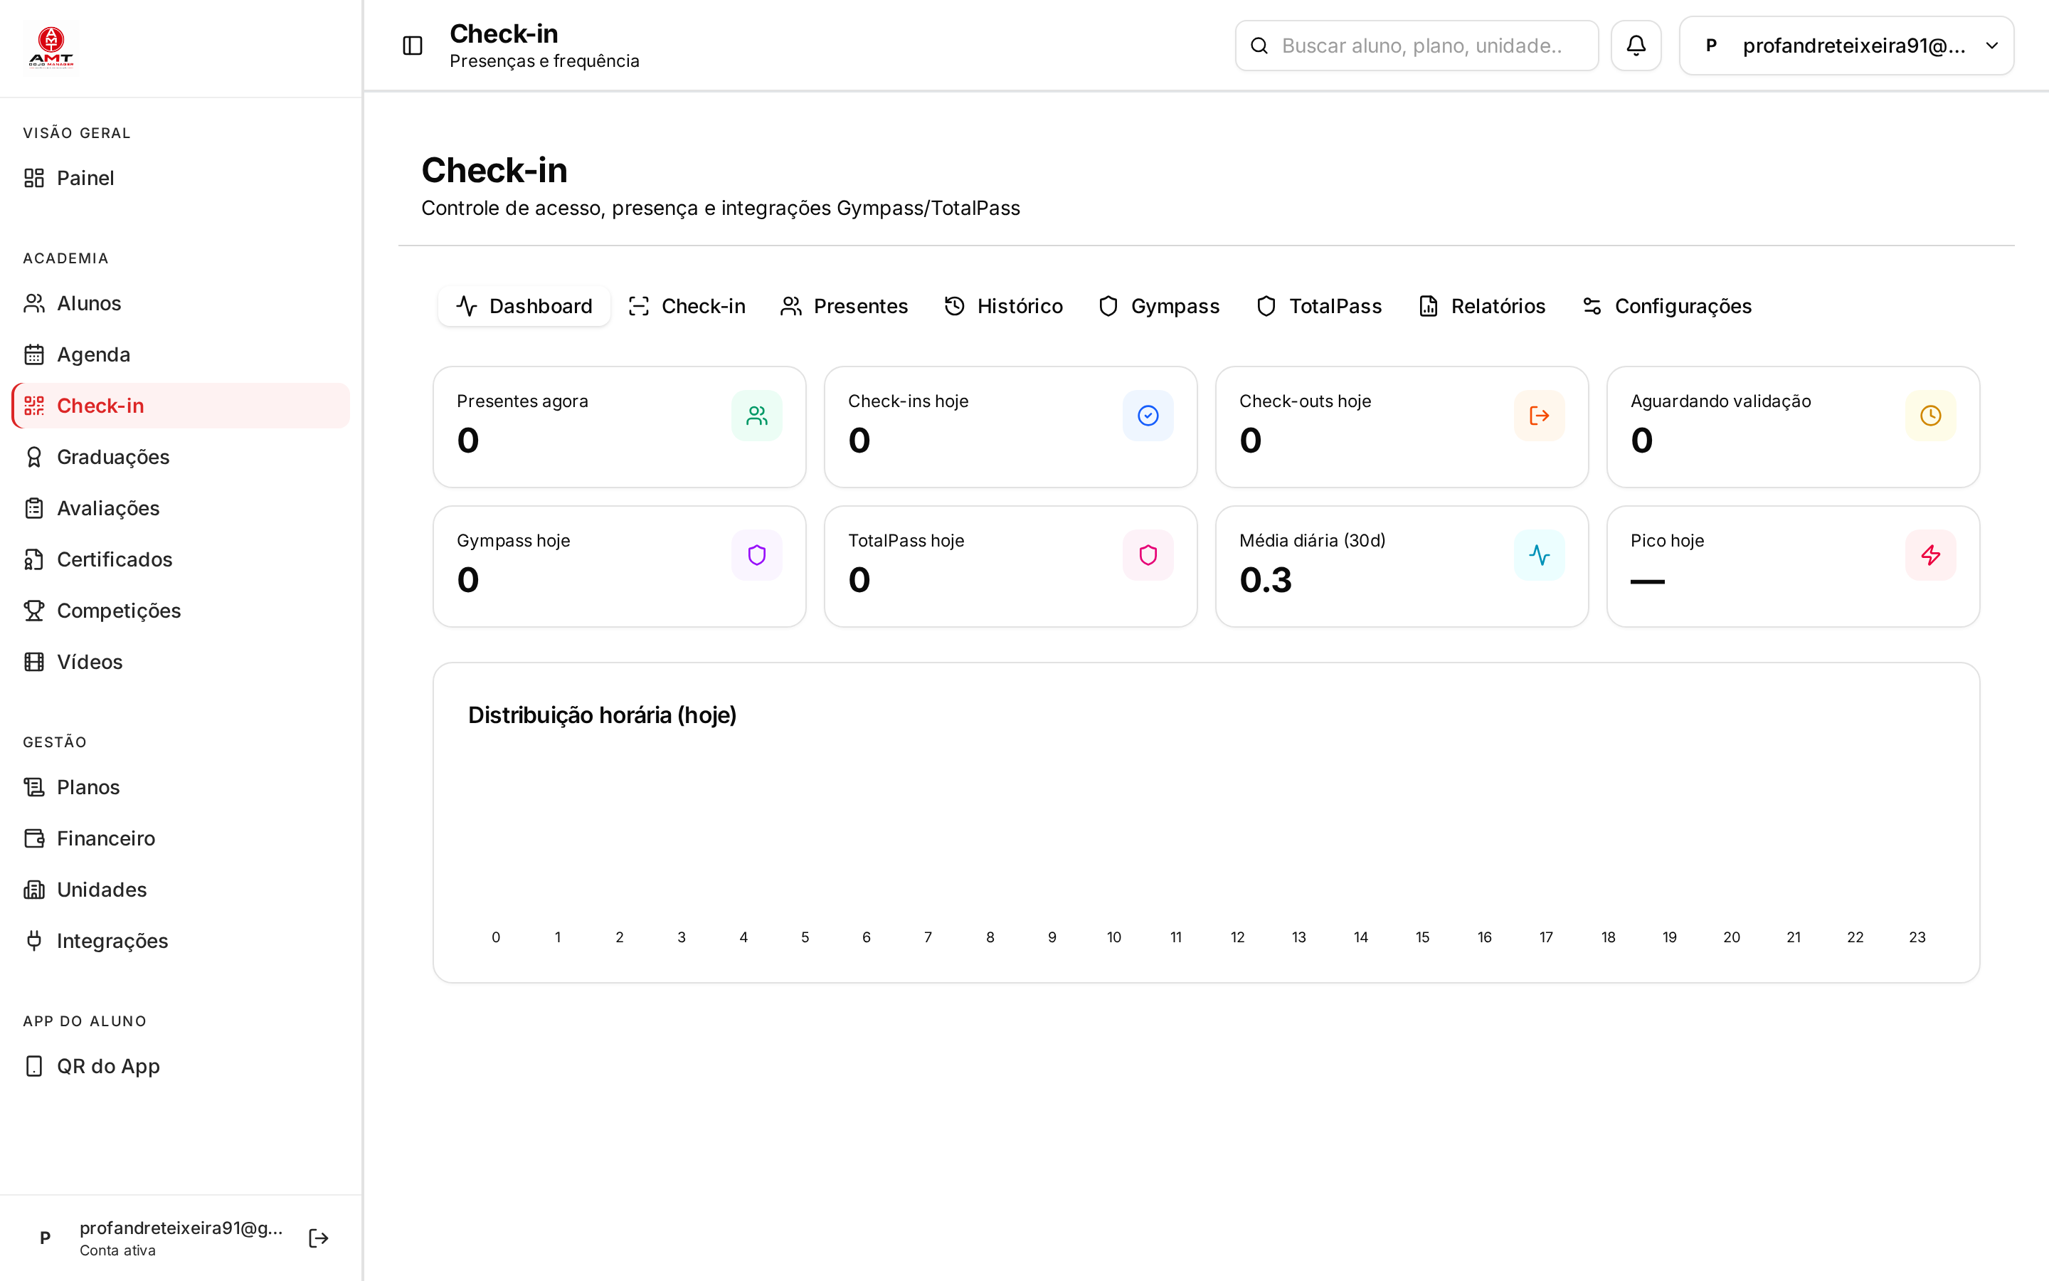Click the 'Conta ativa' status text
Screen dimensions: 2049x1281
tap(117, 1250)
